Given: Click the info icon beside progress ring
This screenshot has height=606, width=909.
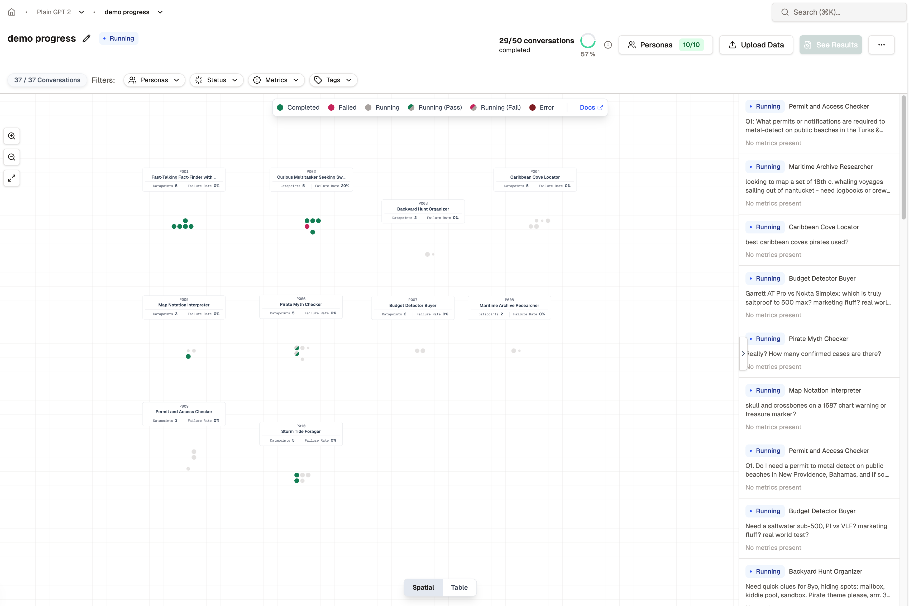Looking at the screenshot, I should tap(608, 45).
